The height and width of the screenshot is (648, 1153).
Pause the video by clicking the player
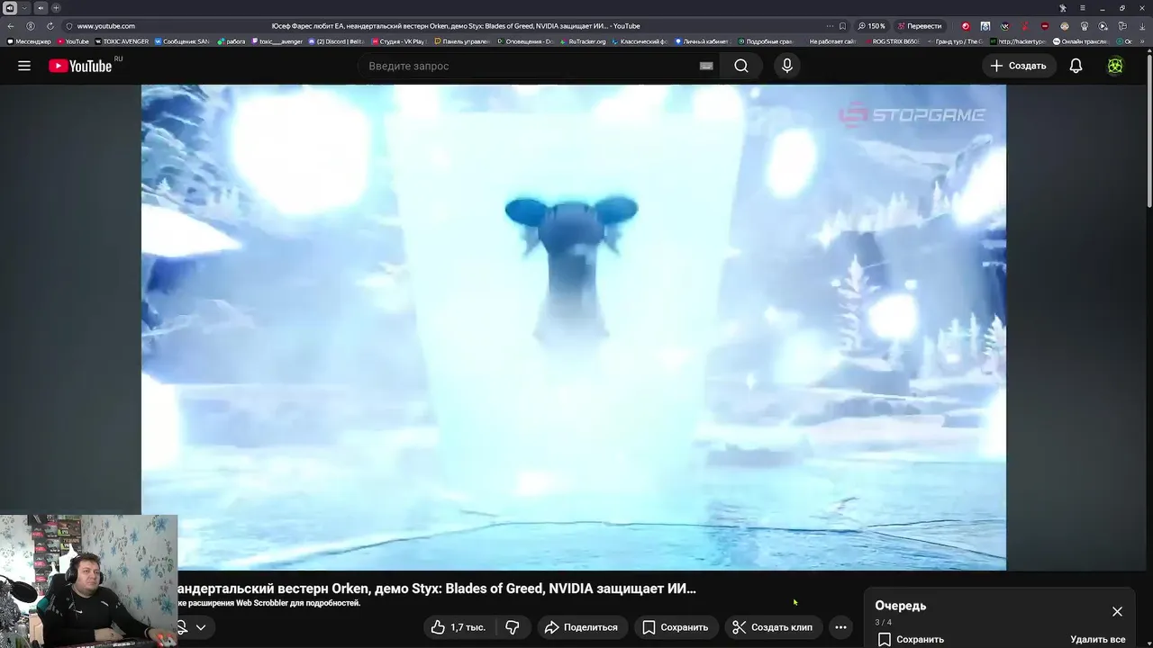[x=573, y=328]
